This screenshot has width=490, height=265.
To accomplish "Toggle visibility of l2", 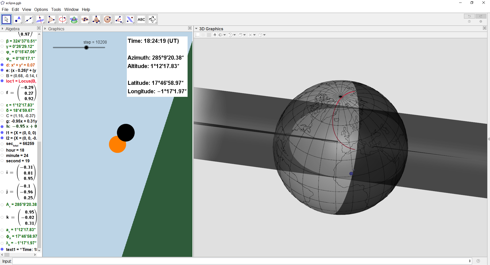I will 2,138.
